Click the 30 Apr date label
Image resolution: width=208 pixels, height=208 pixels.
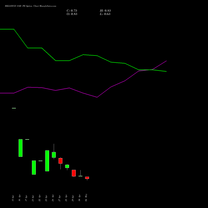(79, 198)
